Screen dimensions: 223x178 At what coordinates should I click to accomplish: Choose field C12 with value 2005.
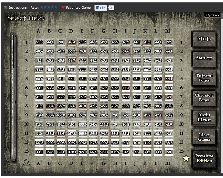click(x=61, y=143)
